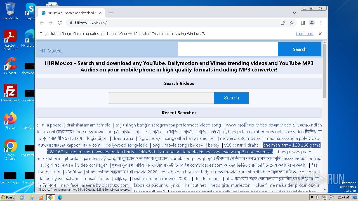Open 'jibonta cigarettes say song' link
The image size is (358, 201).
point(129,159)
